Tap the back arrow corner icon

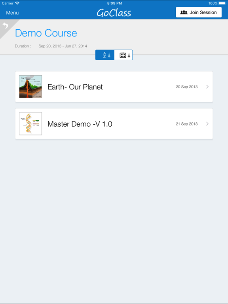pos(6,25)
